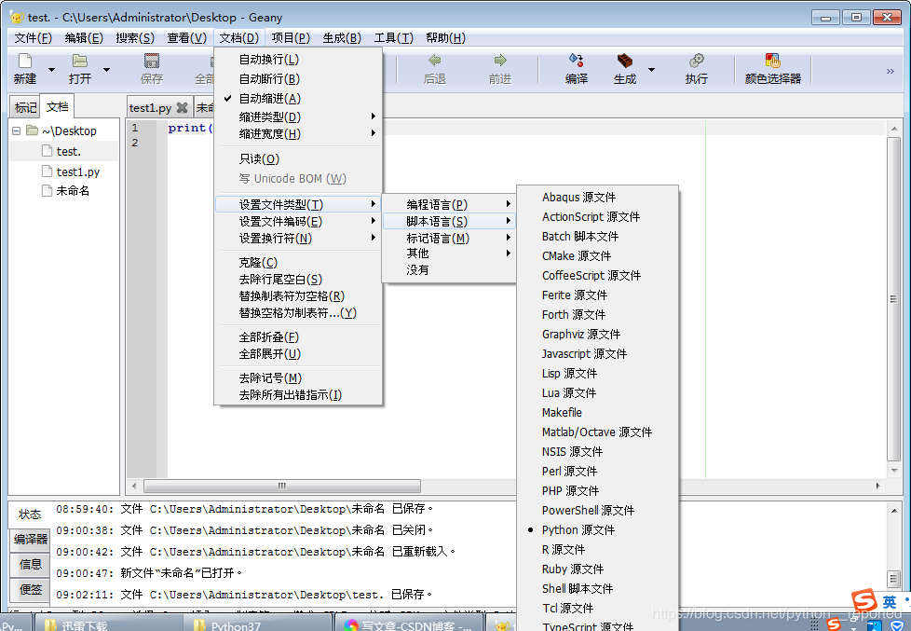The height and width of the screenshot is (631, 911).
Task: Open the 生成(B) menu
Action: coord(342,38)
